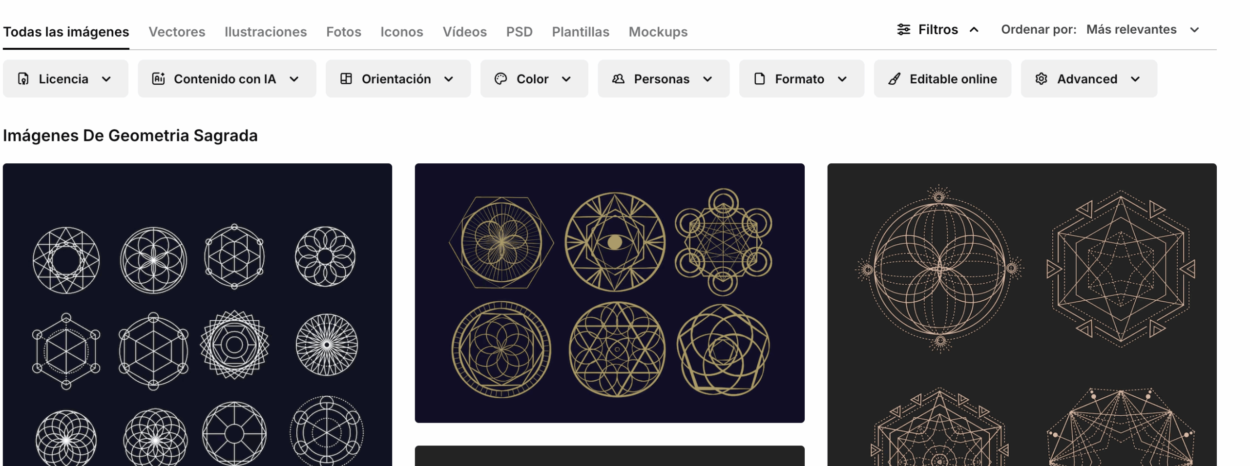Open the Formato filter dropdown
This screenshot has width=1250, height=466.
(x=802, y=79)
